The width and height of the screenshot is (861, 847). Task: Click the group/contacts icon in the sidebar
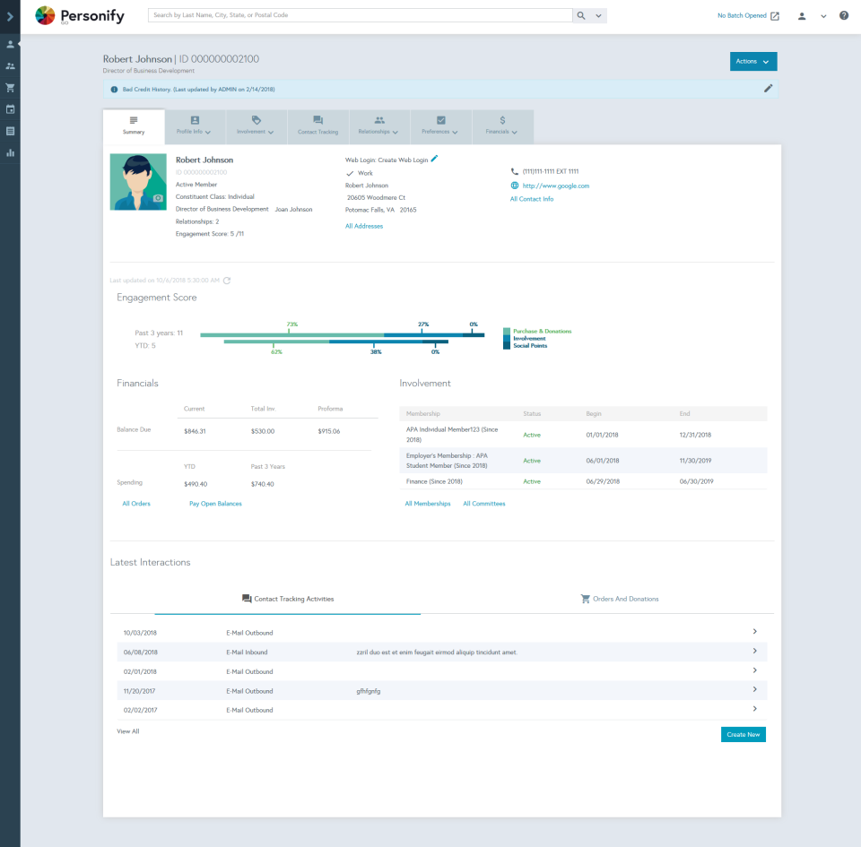(10, 65)
